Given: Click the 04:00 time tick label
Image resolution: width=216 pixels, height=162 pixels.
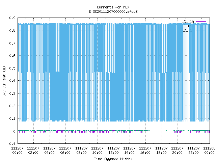Looking at the screenshot, I should 49,153.
